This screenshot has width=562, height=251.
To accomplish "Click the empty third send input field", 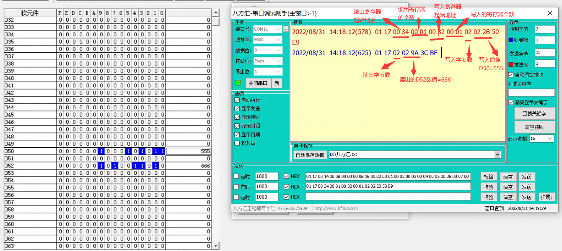I will click(388, 197).
